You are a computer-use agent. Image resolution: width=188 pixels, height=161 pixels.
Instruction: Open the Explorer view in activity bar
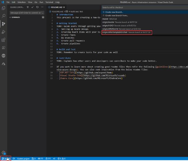4,8
